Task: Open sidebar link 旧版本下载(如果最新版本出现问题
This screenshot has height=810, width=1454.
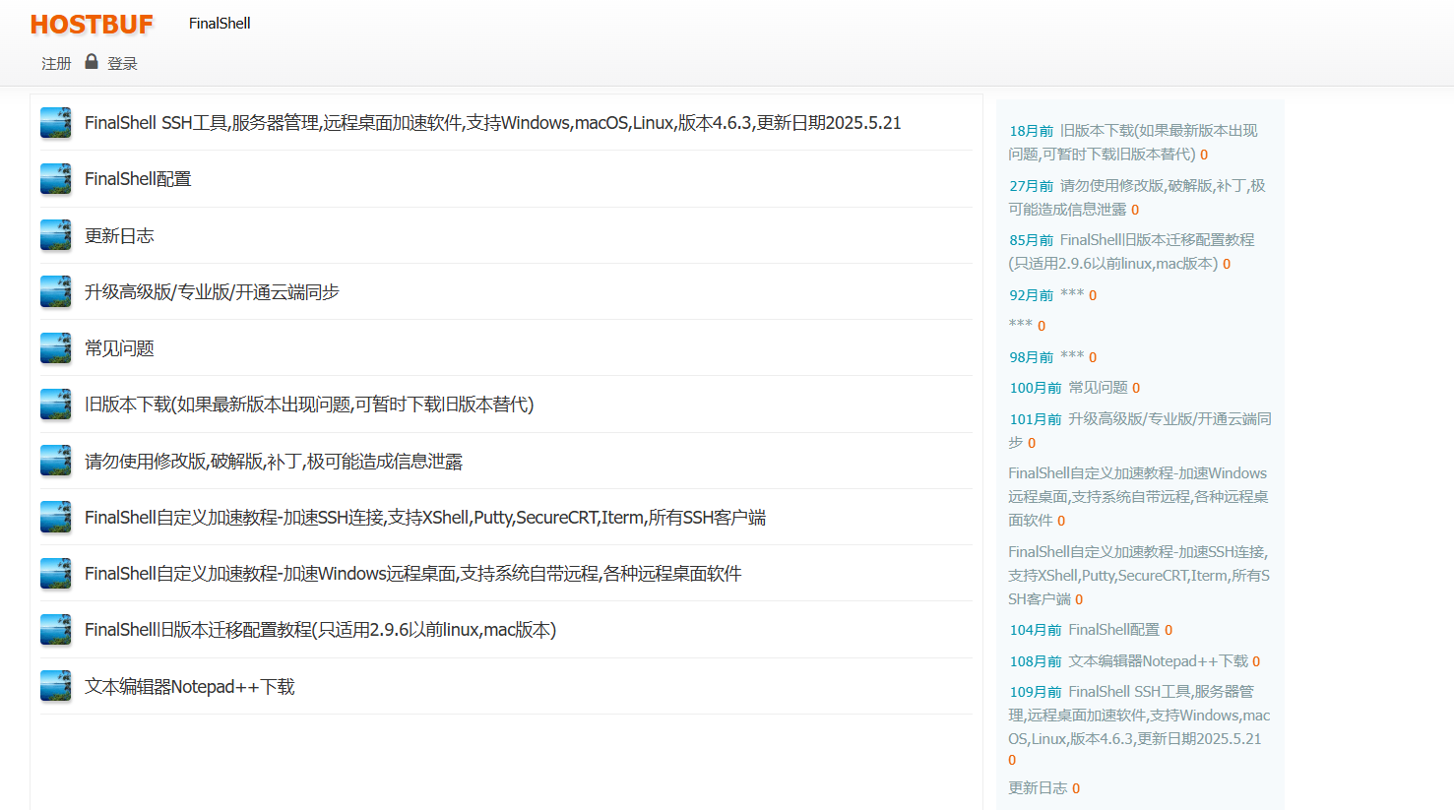Action: click(1133, 143)
